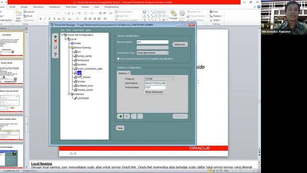Click the Clear Formatting icon in ribbon

click(x=79, y=13)
